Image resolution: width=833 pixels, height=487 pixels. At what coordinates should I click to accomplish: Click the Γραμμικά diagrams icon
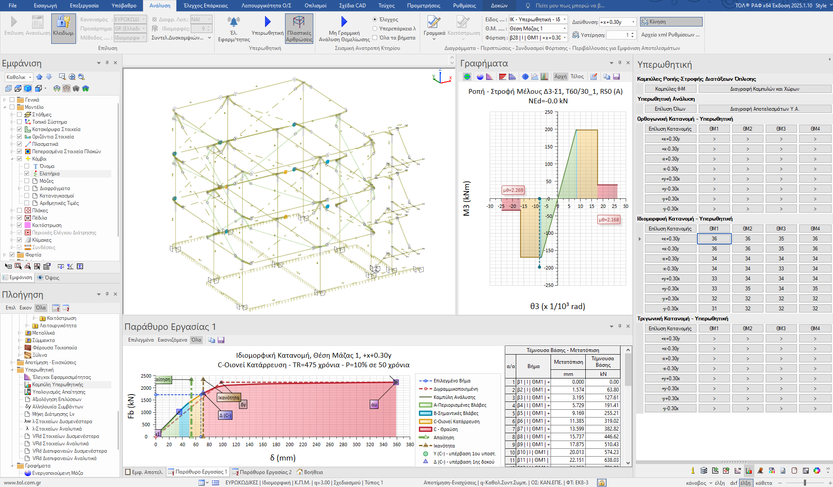[x=434, y=22]
